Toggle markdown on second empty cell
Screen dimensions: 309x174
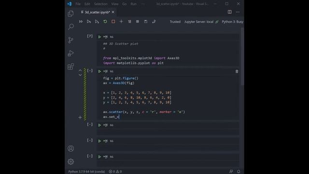112,141
